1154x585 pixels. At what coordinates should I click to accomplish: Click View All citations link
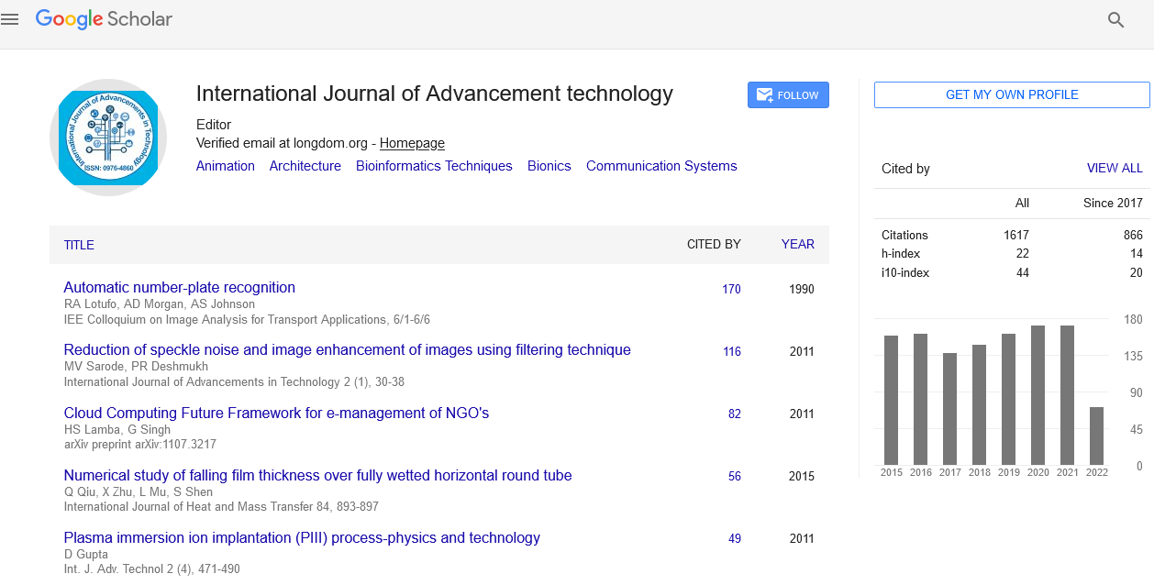point(1115,169)
